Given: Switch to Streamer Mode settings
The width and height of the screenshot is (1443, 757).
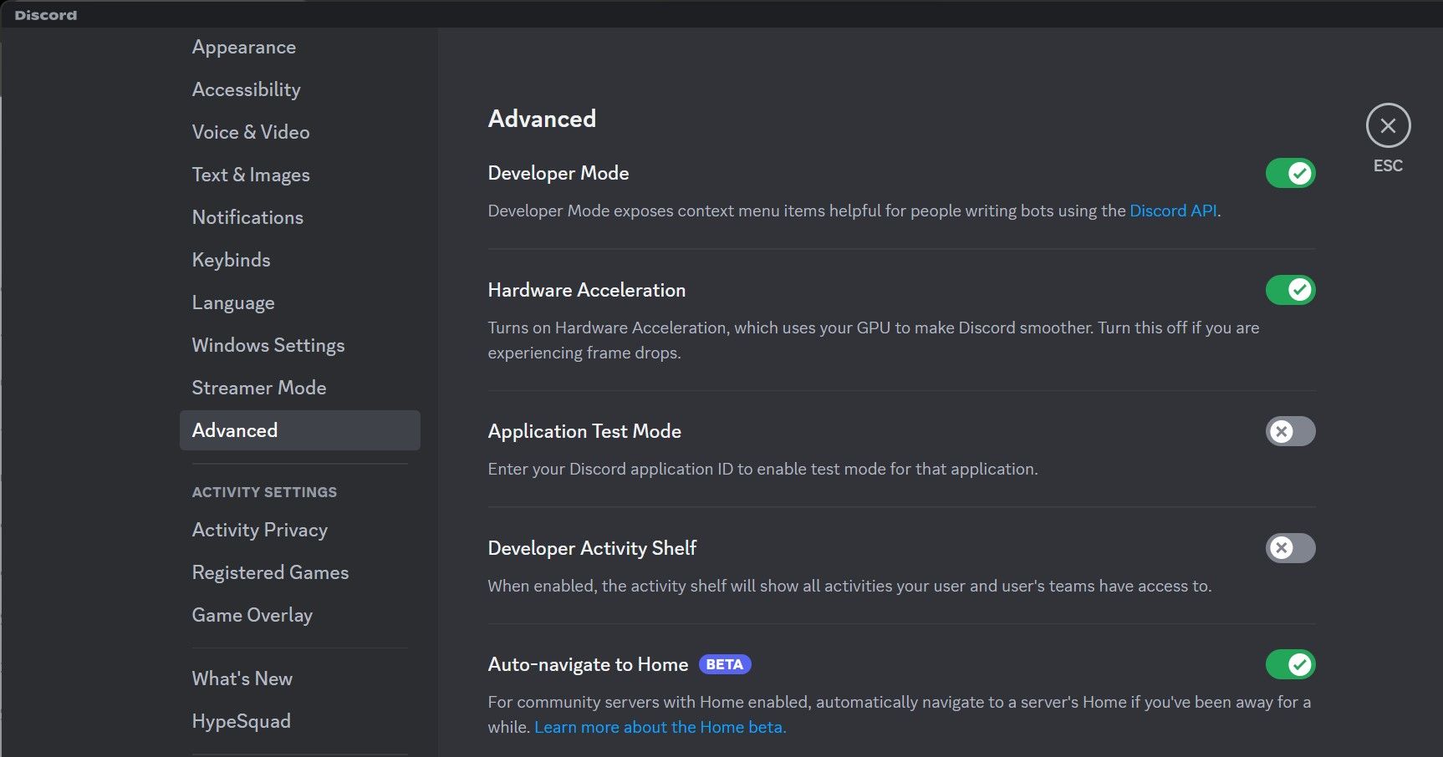Looking at the screenshot, I should (259, 388).
